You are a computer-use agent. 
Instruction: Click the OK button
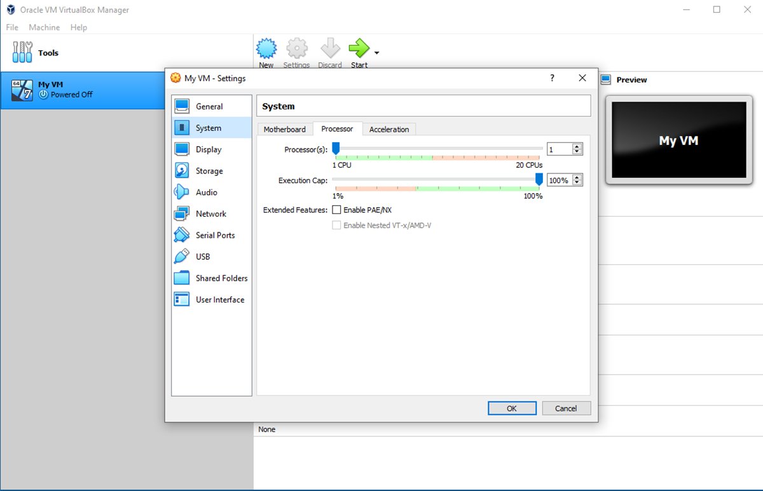point(512,408)
